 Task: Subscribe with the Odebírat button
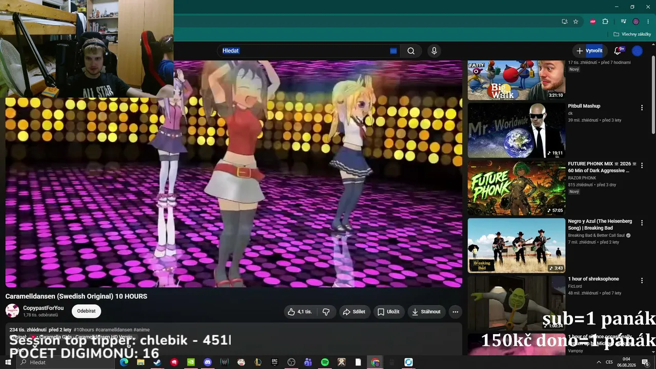pos(86,311)
